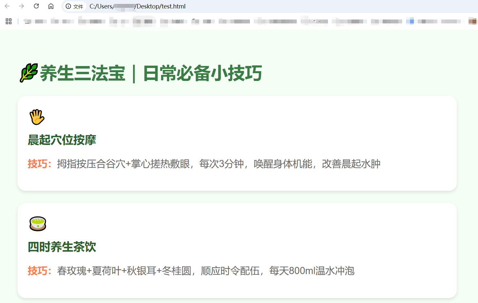The image size is (478, 303).
Task: Click the orange 技巧 label in the massage card
Action: tap(39, 164)
